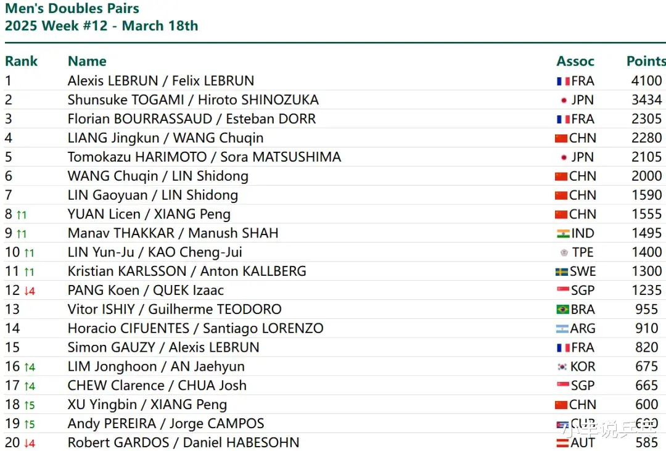This screenshot has height=451, width=666.
Task: Open Tomokazu HARIMOTO / Sora MATSUSHIMA entry
Action: 204,157
